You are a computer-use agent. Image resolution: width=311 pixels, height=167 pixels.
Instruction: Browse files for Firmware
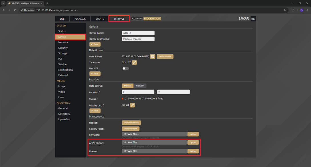tap(154, 134)
